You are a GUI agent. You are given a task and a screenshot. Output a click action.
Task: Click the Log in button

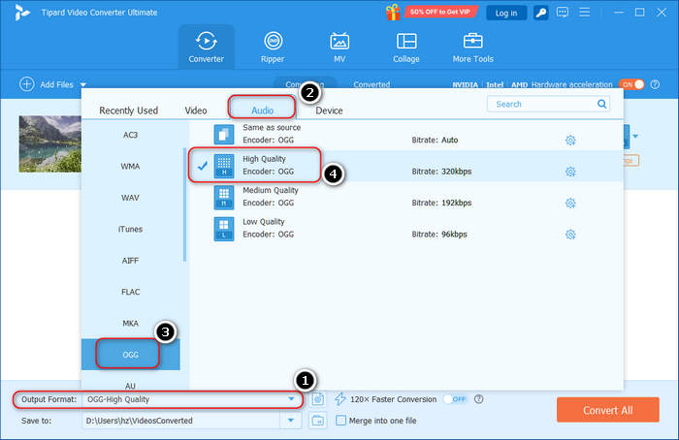506,13
